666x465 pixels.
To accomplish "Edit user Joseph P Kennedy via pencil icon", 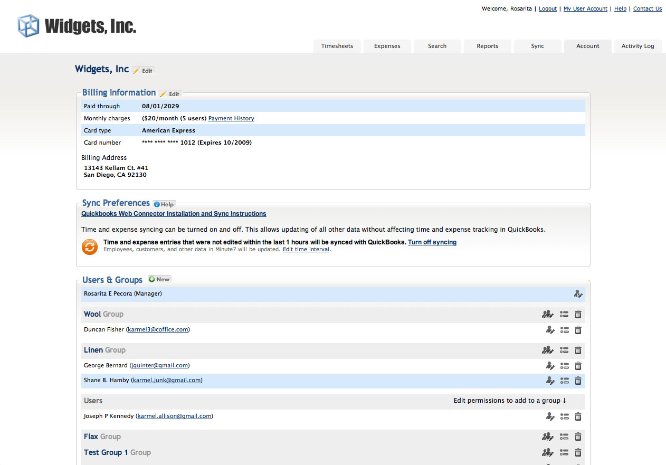I will tap(550, 416).
